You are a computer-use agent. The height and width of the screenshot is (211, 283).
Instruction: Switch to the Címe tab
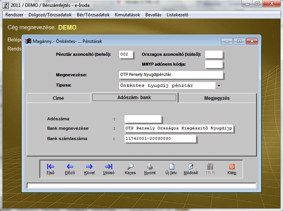click(x=58, y=98)
